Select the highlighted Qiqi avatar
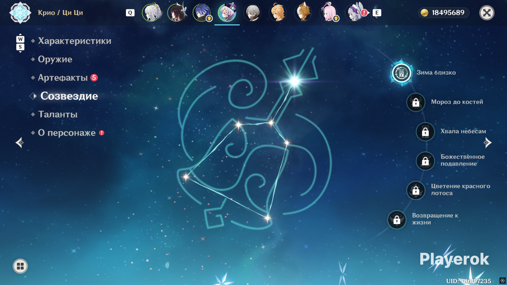 (227, 13)
